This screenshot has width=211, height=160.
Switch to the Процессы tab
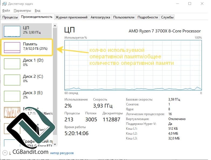pyautogui.click(x=10, y=17)
